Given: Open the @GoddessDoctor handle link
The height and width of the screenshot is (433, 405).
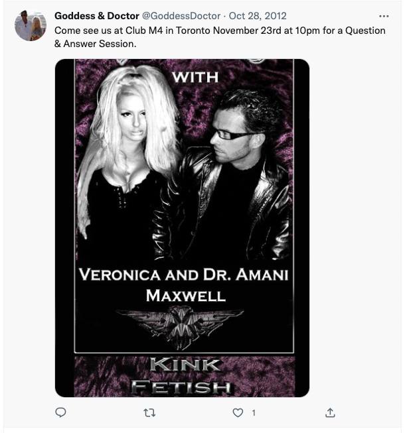Looking at the screenshot, I should pos(181,16).
